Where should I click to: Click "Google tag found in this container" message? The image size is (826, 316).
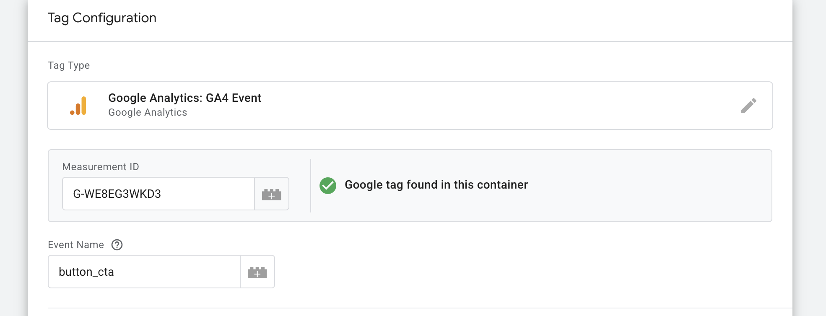436,185
